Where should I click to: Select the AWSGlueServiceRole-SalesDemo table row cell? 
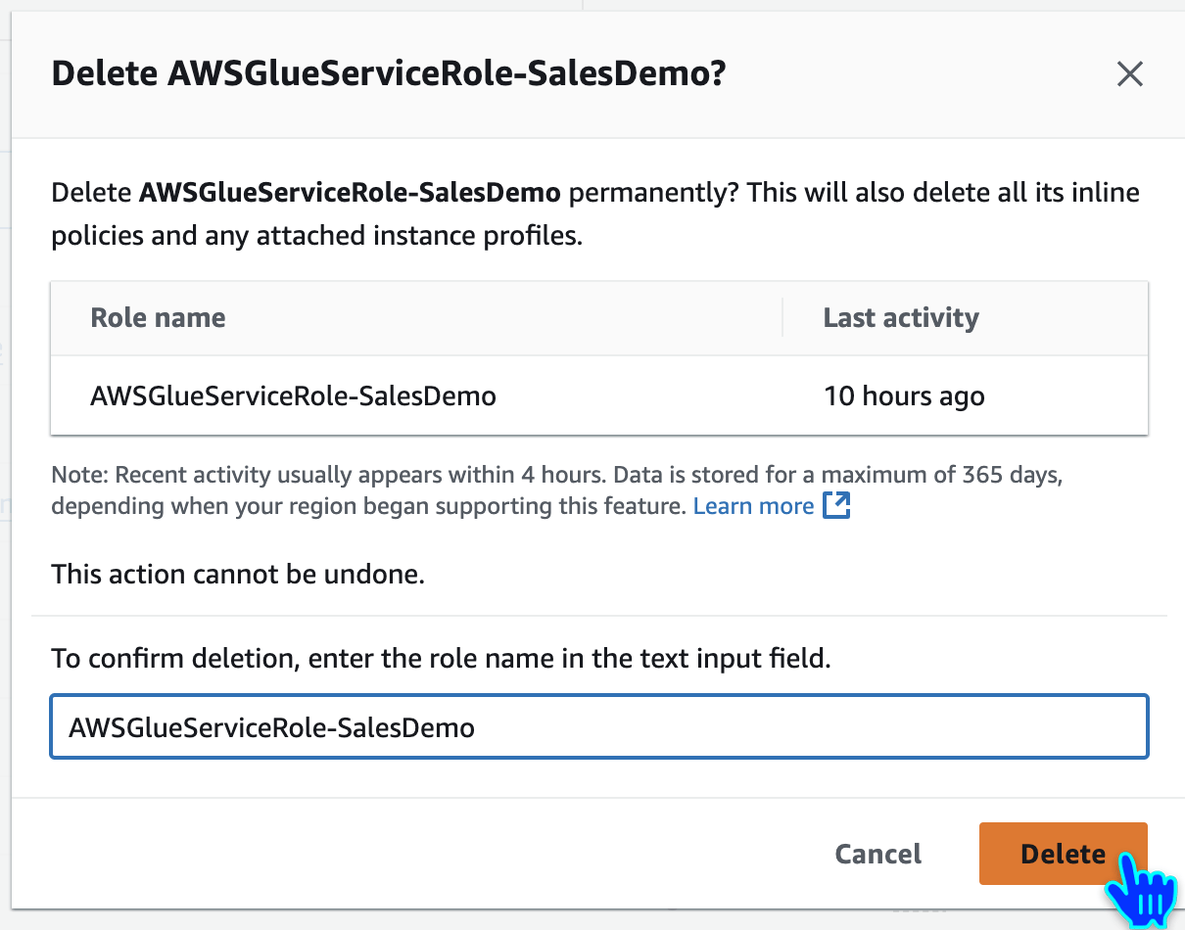[x=293, y=395]
